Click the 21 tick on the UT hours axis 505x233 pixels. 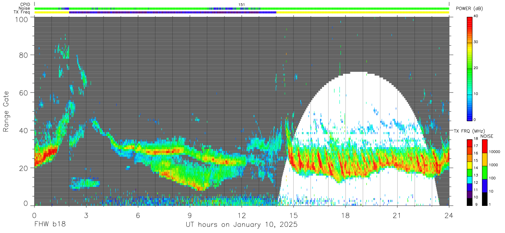click(397, 215)
